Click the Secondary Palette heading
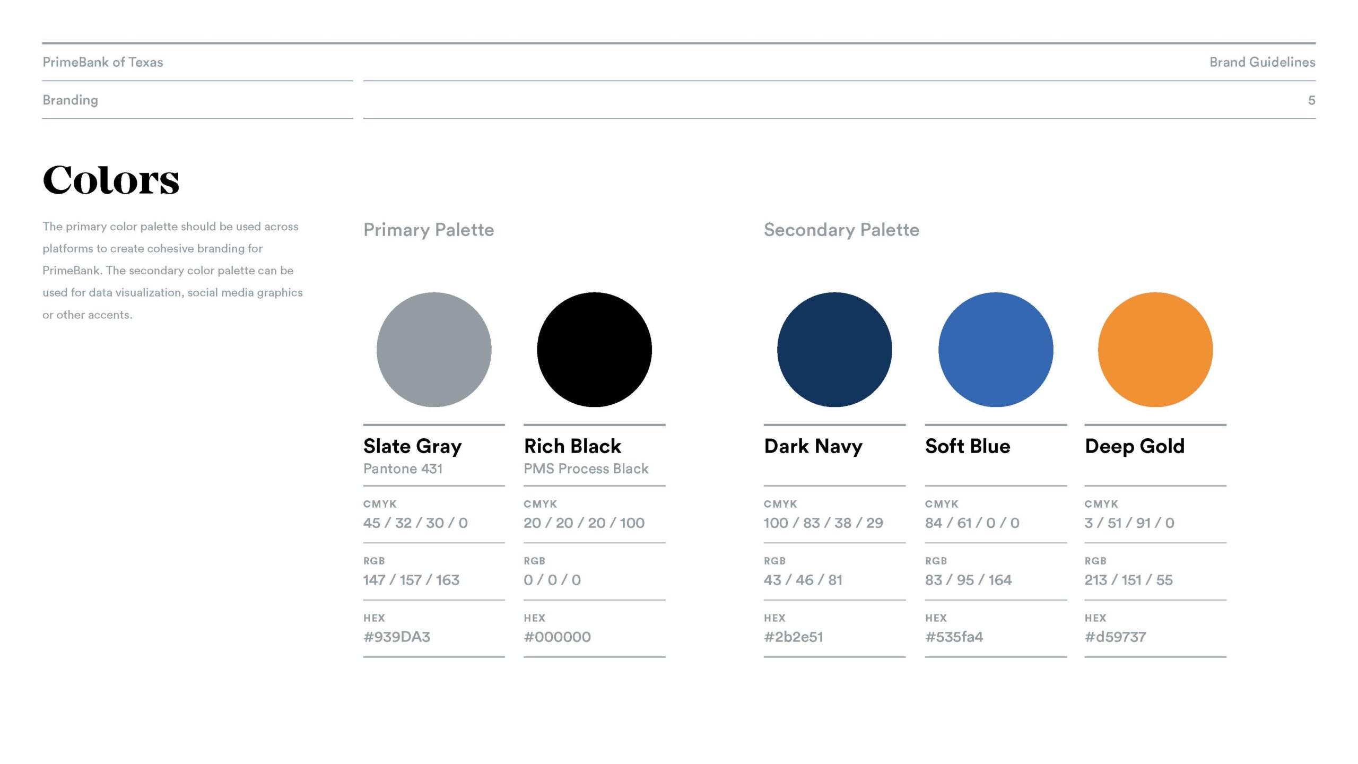Viewport: 1358px width, 764px height. pos(841,230)
